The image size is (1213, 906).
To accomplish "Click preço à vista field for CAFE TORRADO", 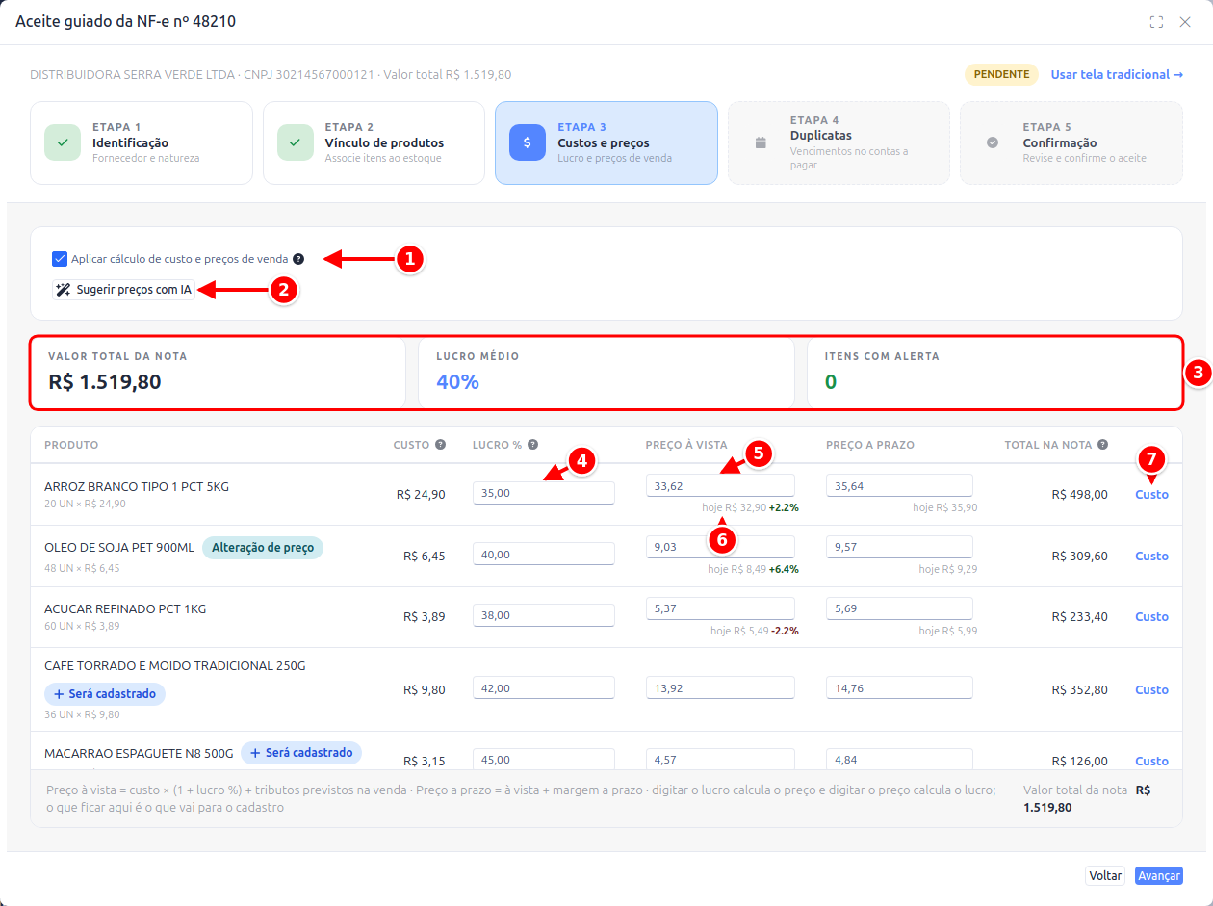I will (x=720, y=688).
